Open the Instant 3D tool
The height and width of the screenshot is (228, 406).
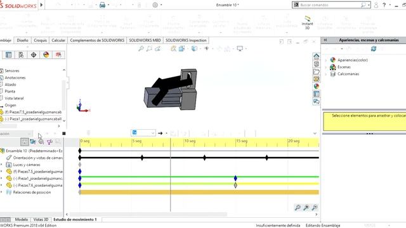pyautogui.click(x=307, y=22)
